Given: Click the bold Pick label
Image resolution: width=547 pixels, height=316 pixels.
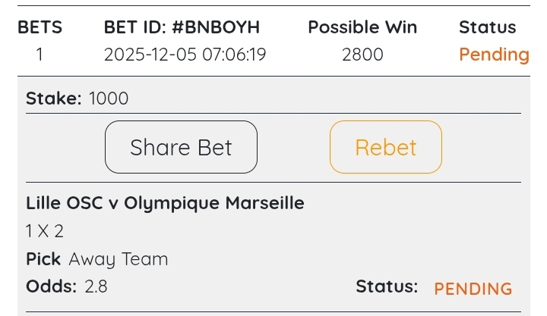Looking at the screenshot, I should [43, 259].
